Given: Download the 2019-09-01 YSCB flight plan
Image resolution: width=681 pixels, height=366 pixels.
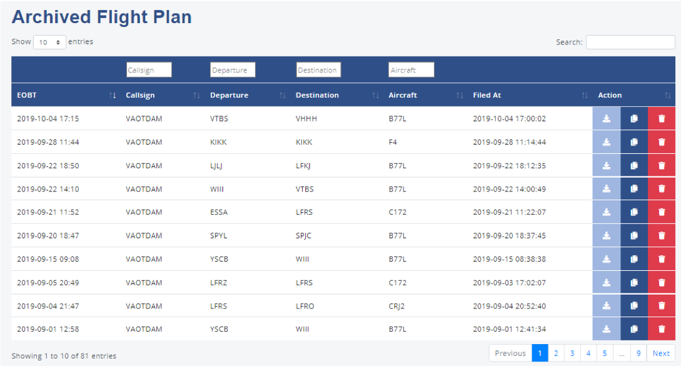Looking at the screenshot, I should point(606,329).
